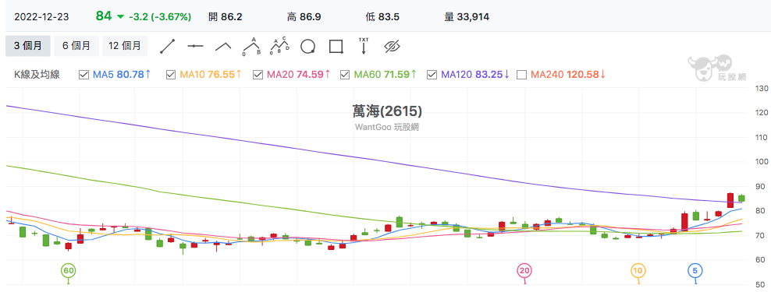Screen dimensions: 771x292
Task: Click the orange 10-day marker on the timeline
Action: coord(638,270)
